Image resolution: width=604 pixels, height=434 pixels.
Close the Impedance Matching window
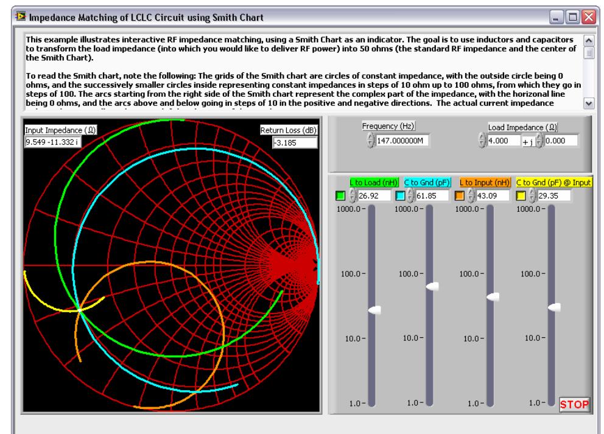coord(589,17)
